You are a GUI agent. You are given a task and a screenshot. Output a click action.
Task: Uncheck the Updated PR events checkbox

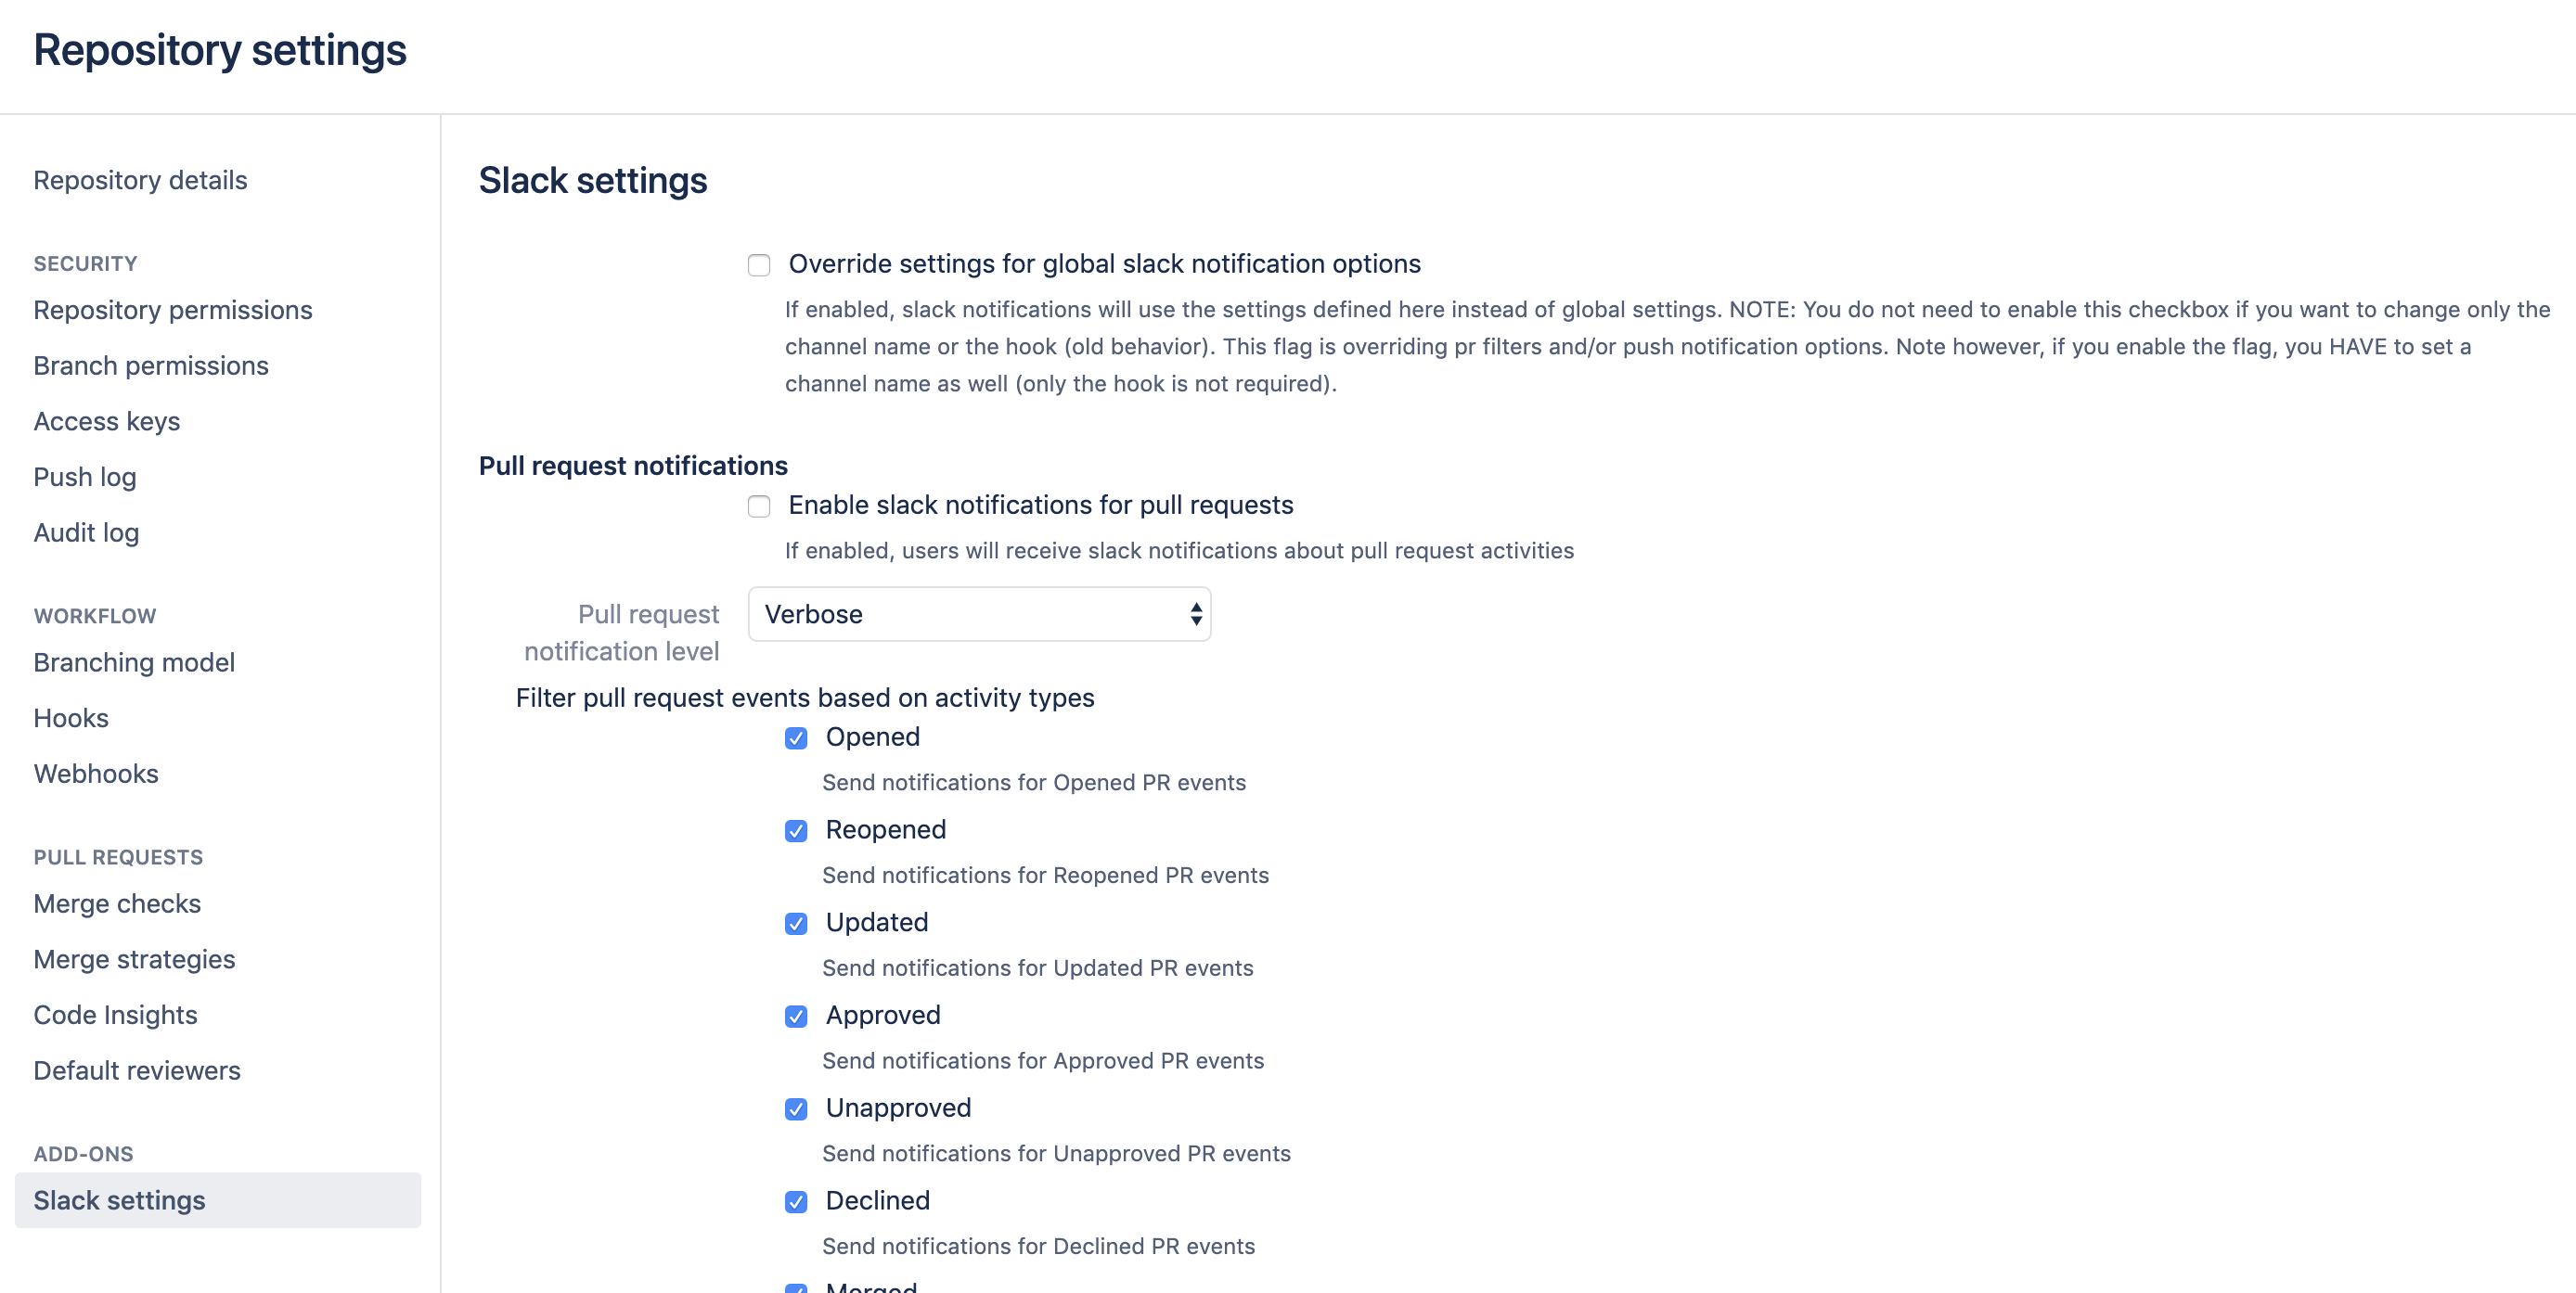(796, 924)
